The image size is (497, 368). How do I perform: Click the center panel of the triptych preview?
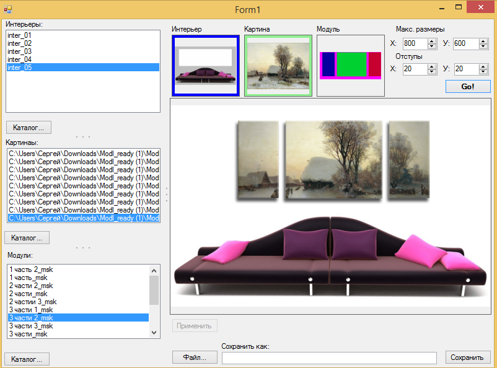pos(333,160)
